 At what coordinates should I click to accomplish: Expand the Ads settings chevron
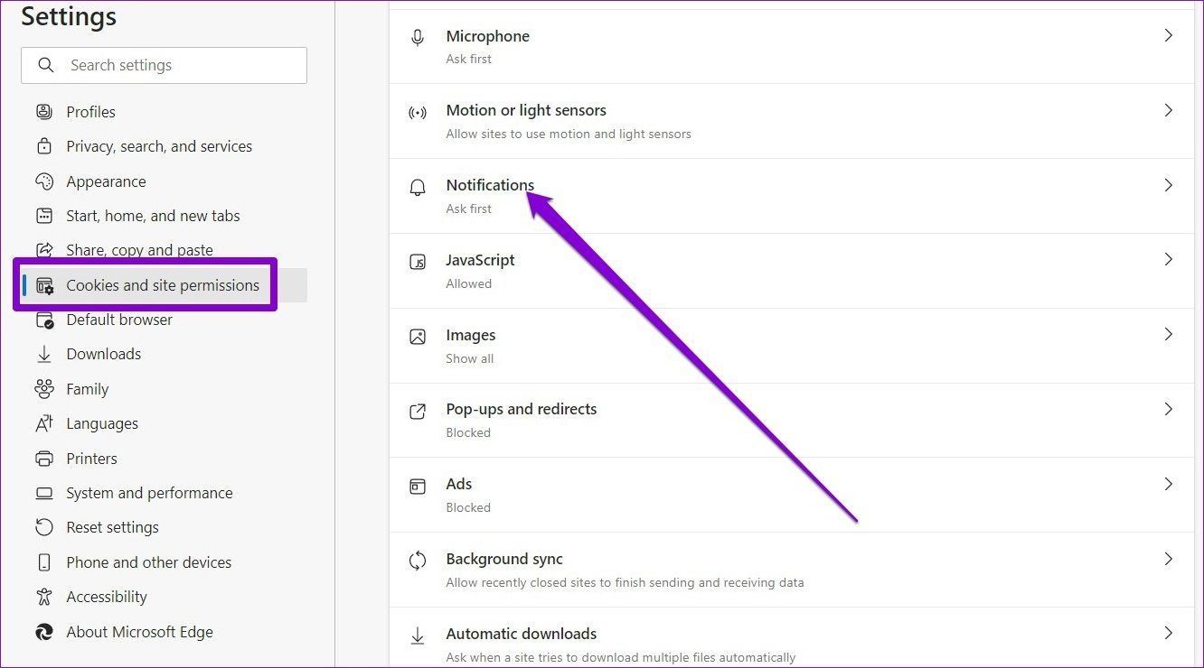(x=1169, y=485)
